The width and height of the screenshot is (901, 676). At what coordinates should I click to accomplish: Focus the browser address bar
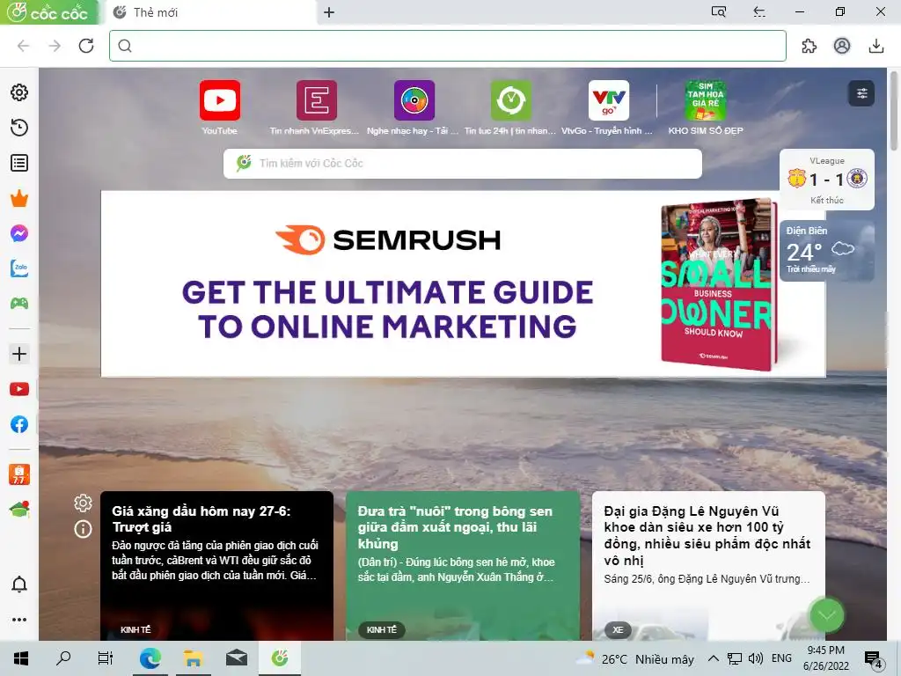(448, 46)
